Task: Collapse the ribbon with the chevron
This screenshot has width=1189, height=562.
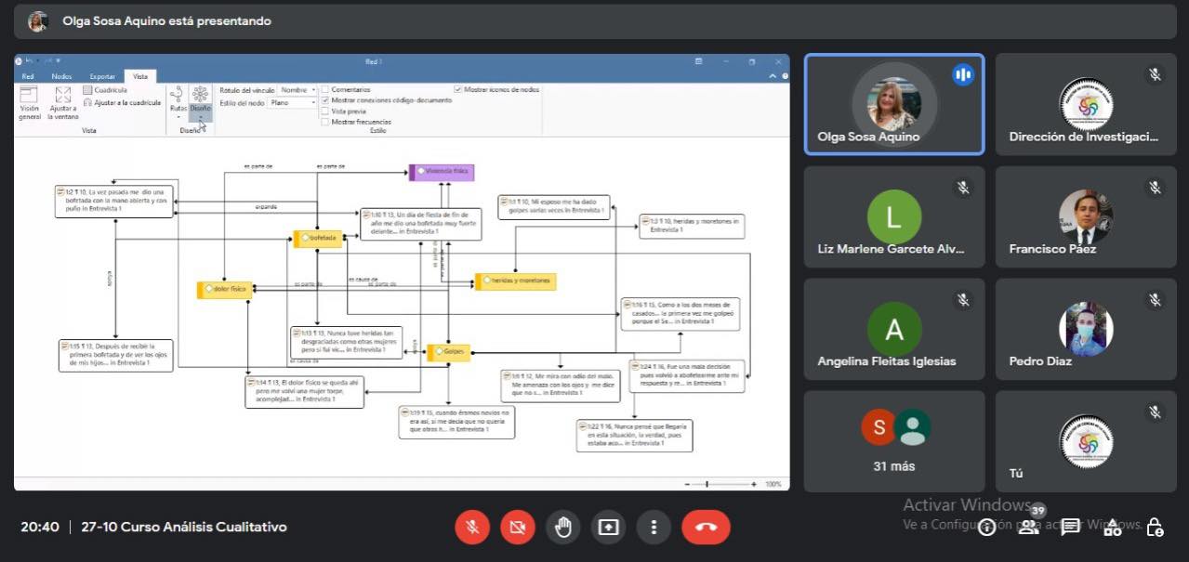Action: point(773,76)
